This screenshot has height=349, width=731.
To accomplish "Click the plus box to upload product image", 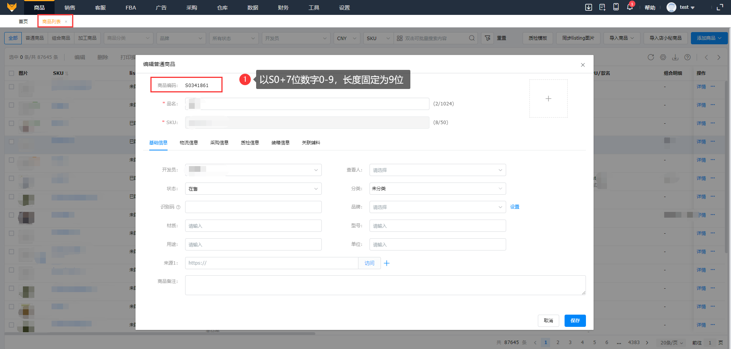I will (x=549, y=99).
